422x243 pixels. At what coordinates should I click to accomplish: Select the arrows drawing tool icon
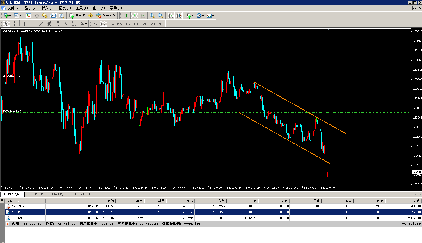(82, 24)
